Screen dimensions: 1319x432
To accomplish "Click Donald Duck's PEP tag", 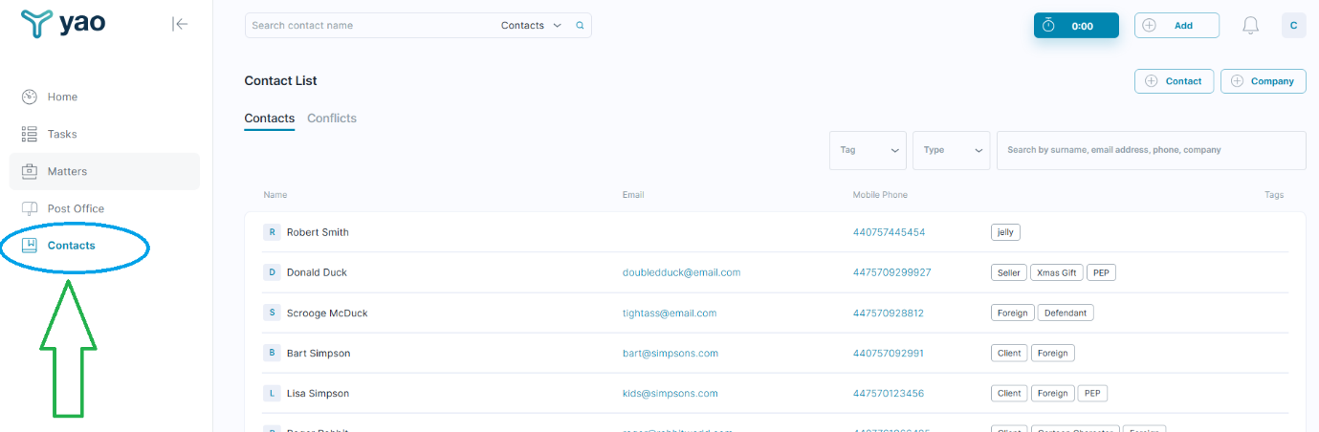I will click(x=1101, y=272).
